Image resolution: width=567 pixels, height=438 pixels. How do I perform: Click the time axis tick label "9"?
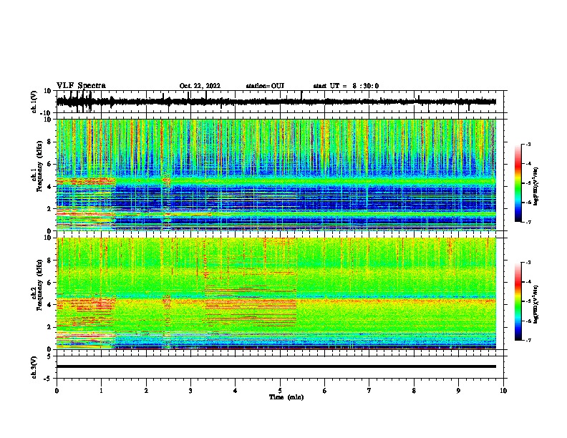click(458, 391)
